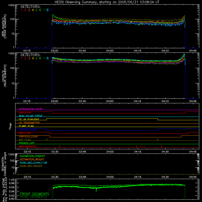Viewport: 202px width, 202px height.
Task: Pick detector 5 in the rear segments legend
Action: (36, 58)
